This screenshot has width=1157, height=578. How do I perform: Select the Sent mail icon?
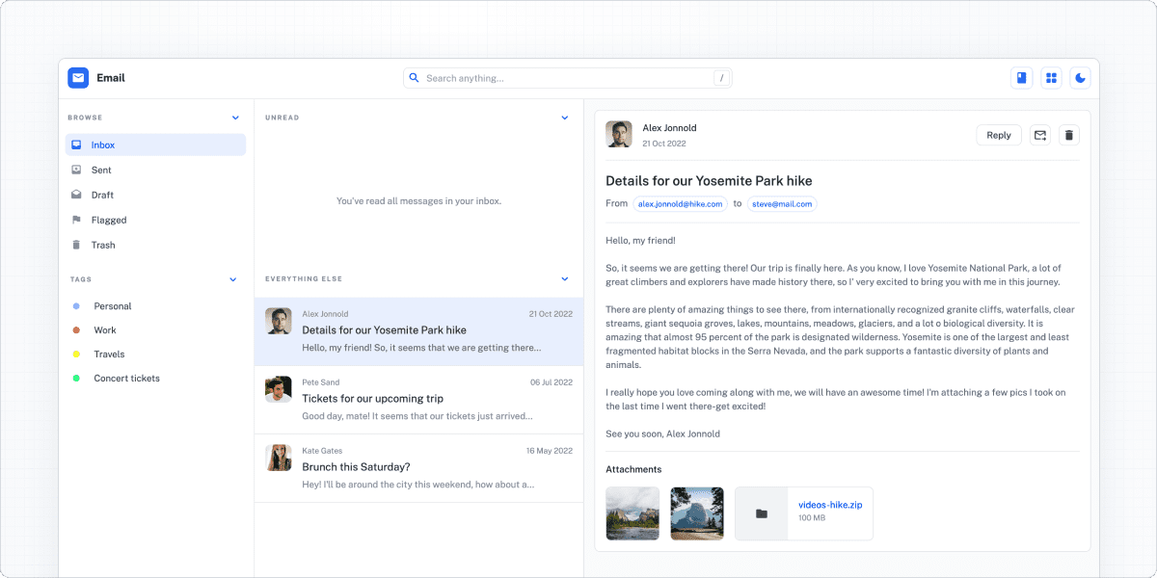click(x=79, y=169)
